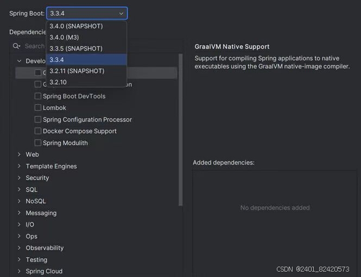Open the Spring Boot version combo box
This screenshot has width=361, height=277.
[x=87, y=14]
